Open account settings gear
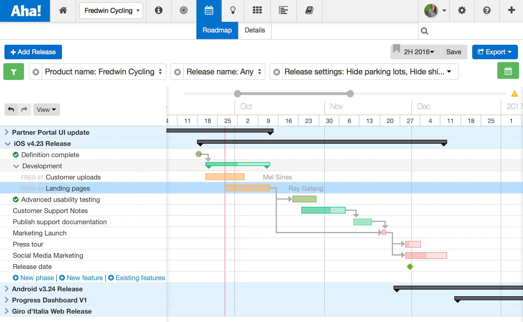The image size is (523, 322). tap(462, 11)
